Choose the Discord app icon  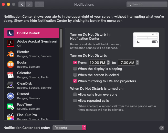point(10,96)
